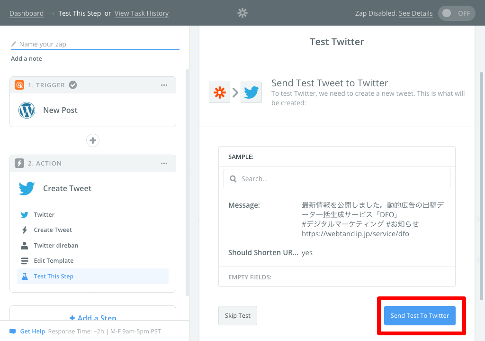Click the pencil icon by zap name
The width and height of the screenshot is (485, 341).
pos(14,44)
